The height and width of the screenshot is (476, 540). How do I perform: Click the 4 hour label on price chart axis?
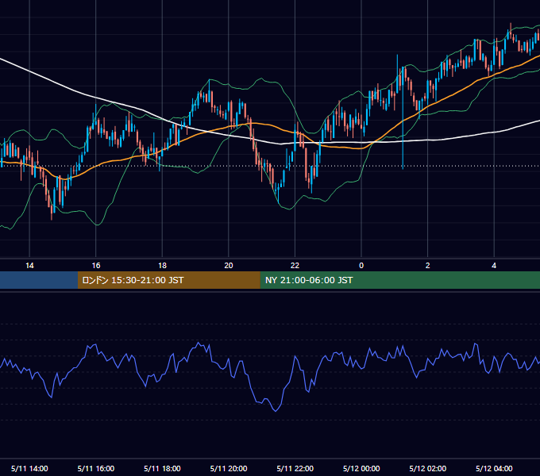[x=494, y=266]
